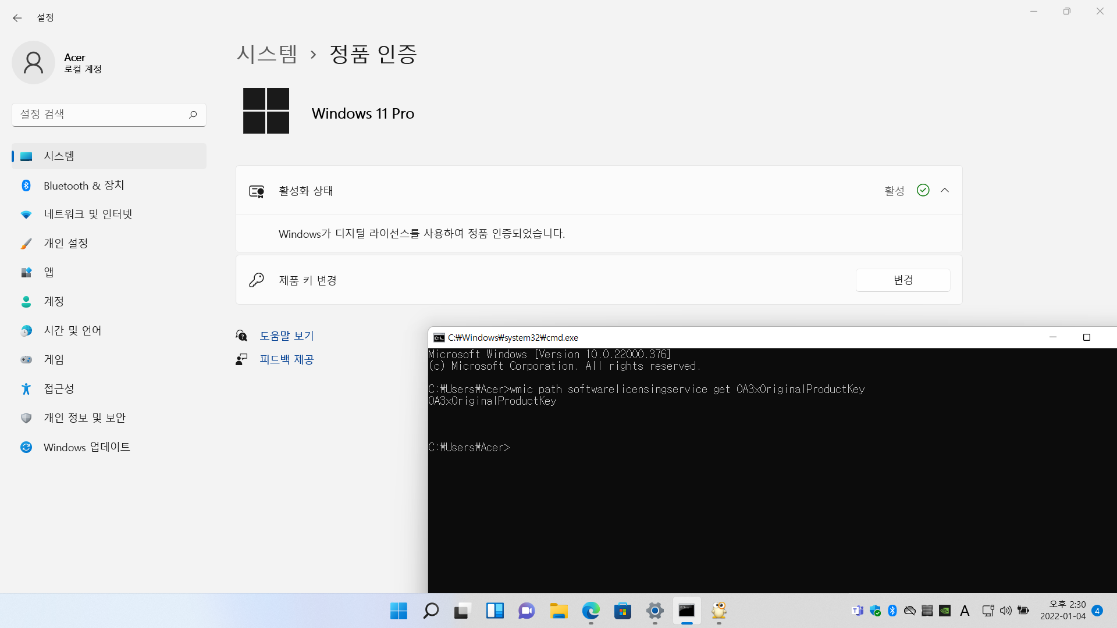Open Bluetooth & 장치 settings

[109, 185]
